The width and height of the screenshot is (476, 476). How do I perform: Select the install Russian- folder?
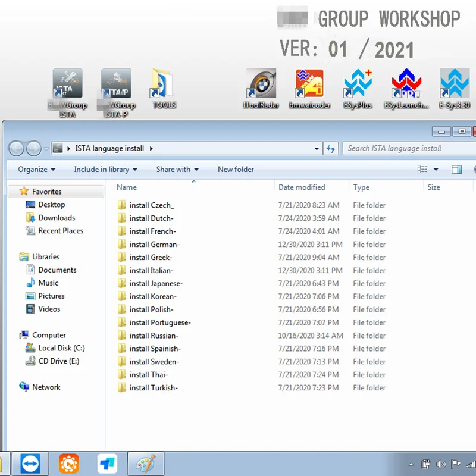[154, 336]
